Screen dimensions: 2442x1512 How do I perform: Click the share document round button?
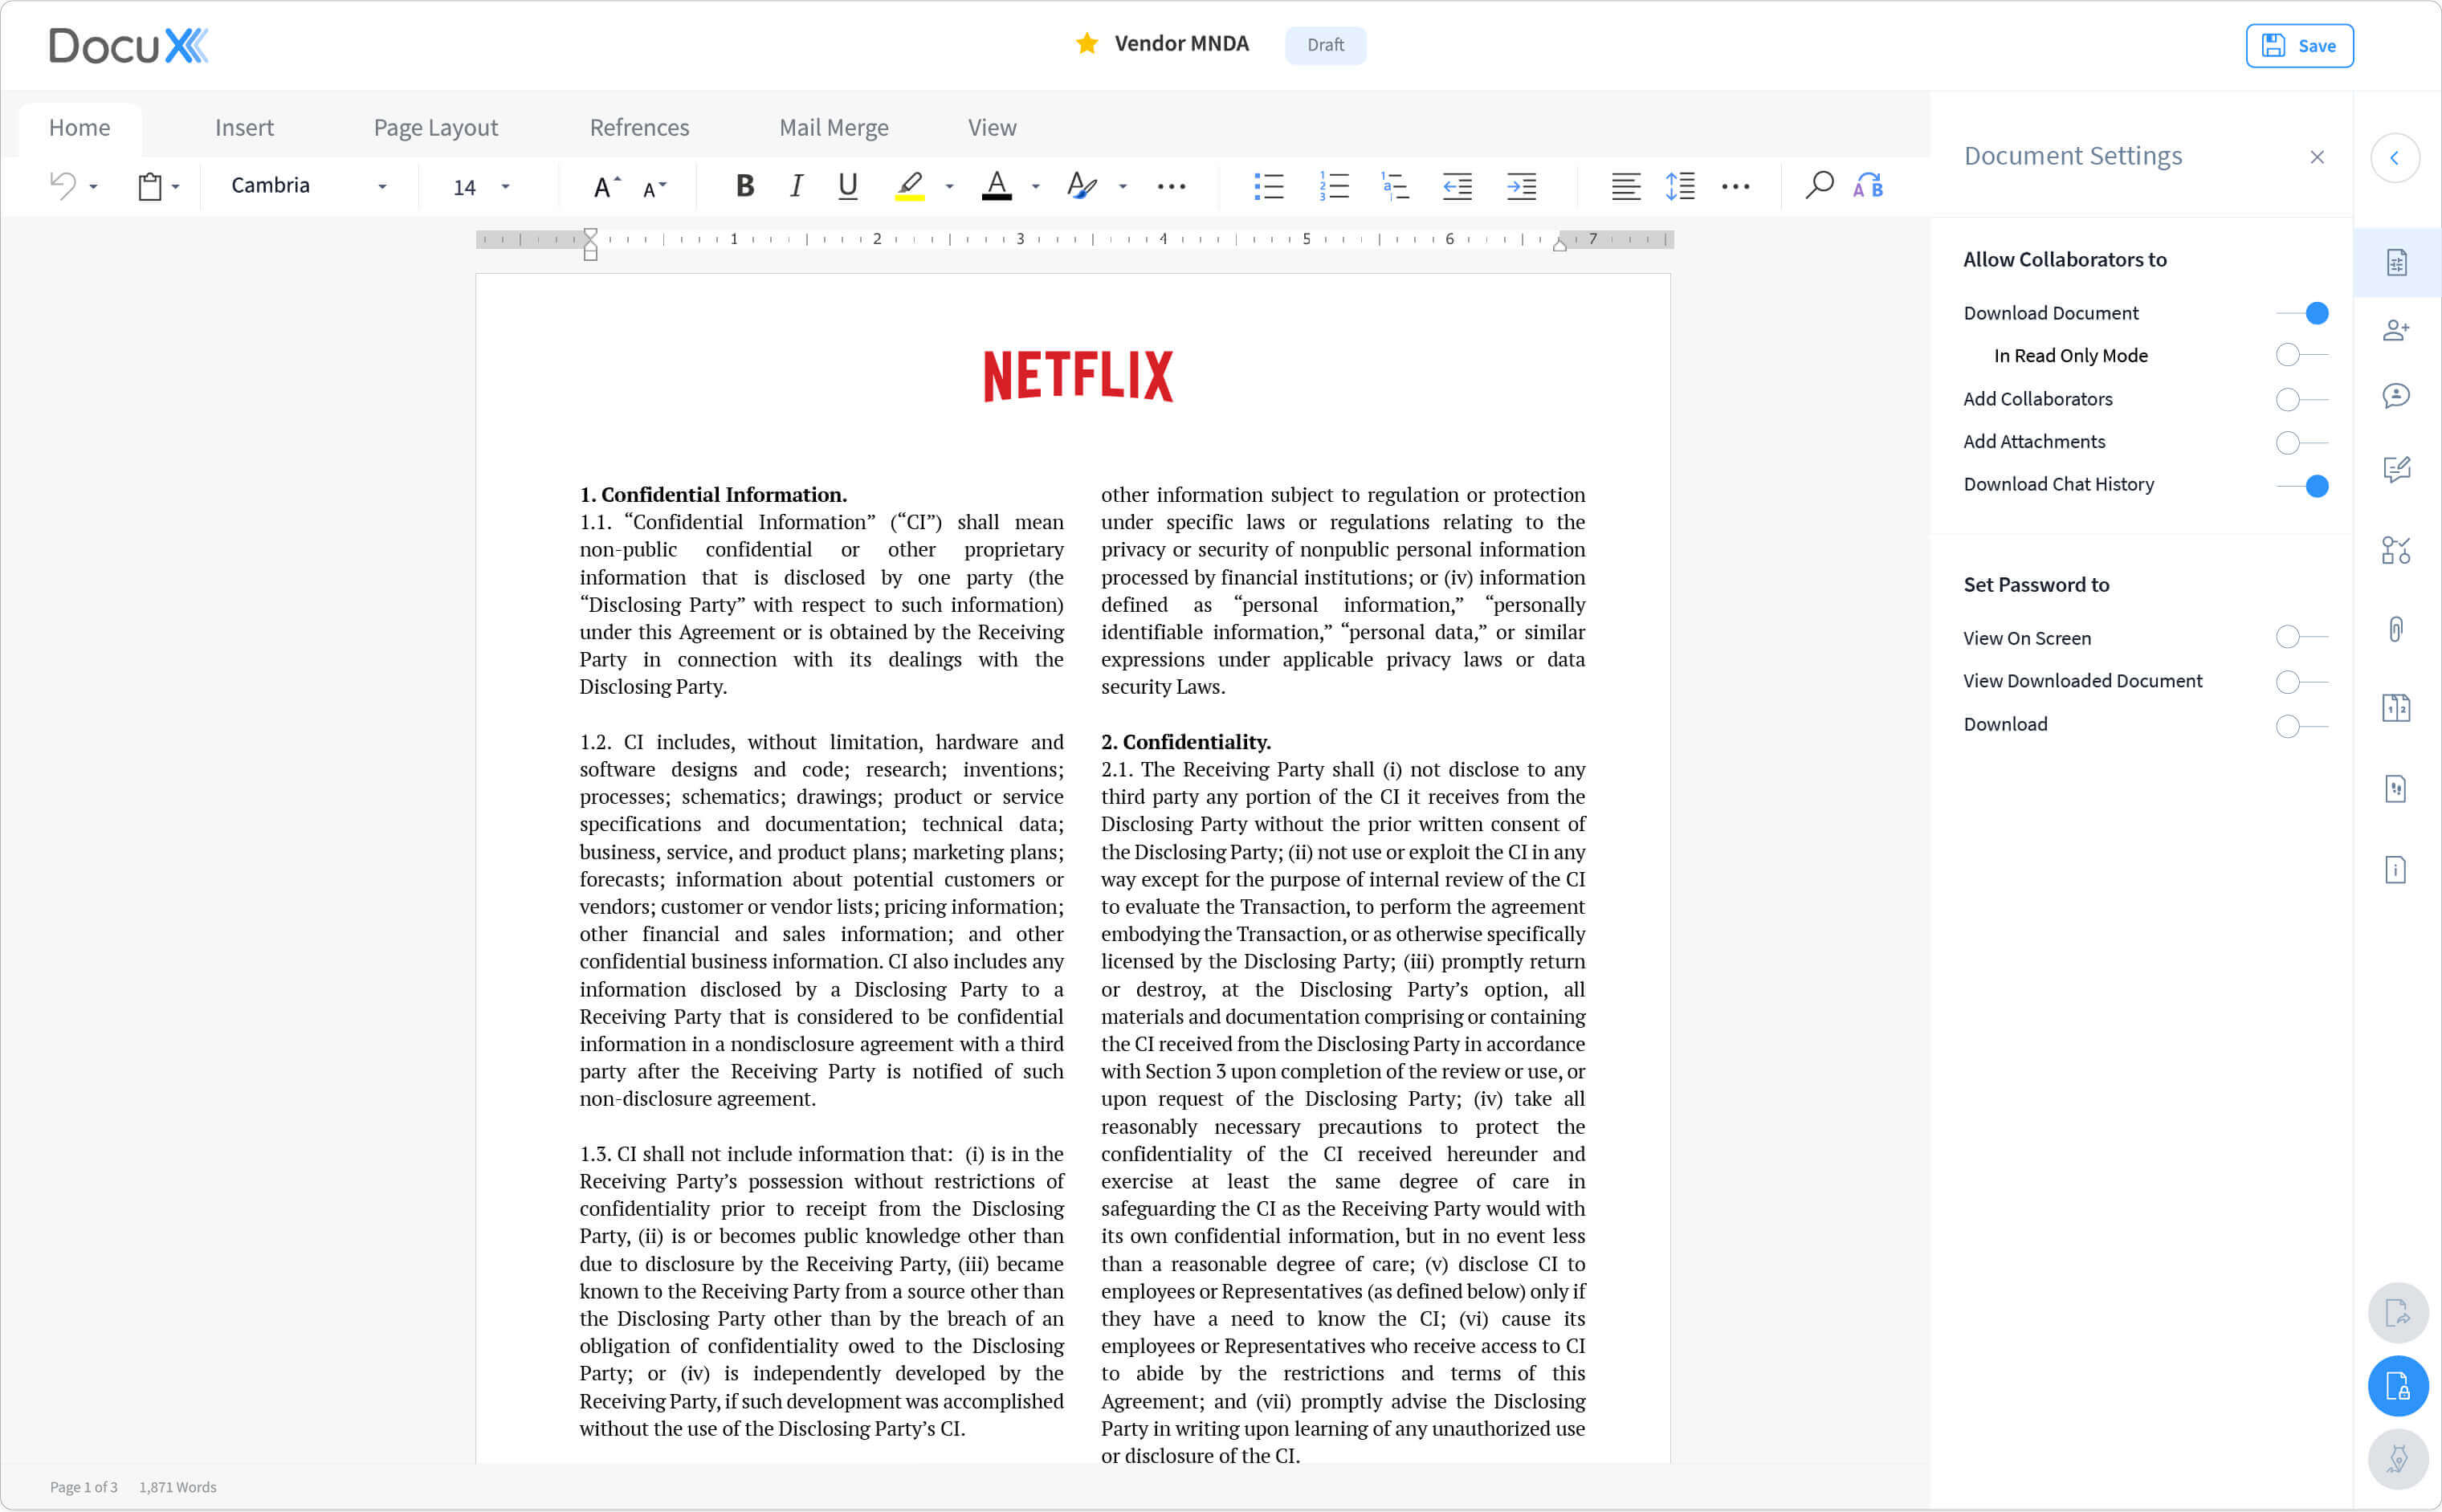(2398, 1313)
